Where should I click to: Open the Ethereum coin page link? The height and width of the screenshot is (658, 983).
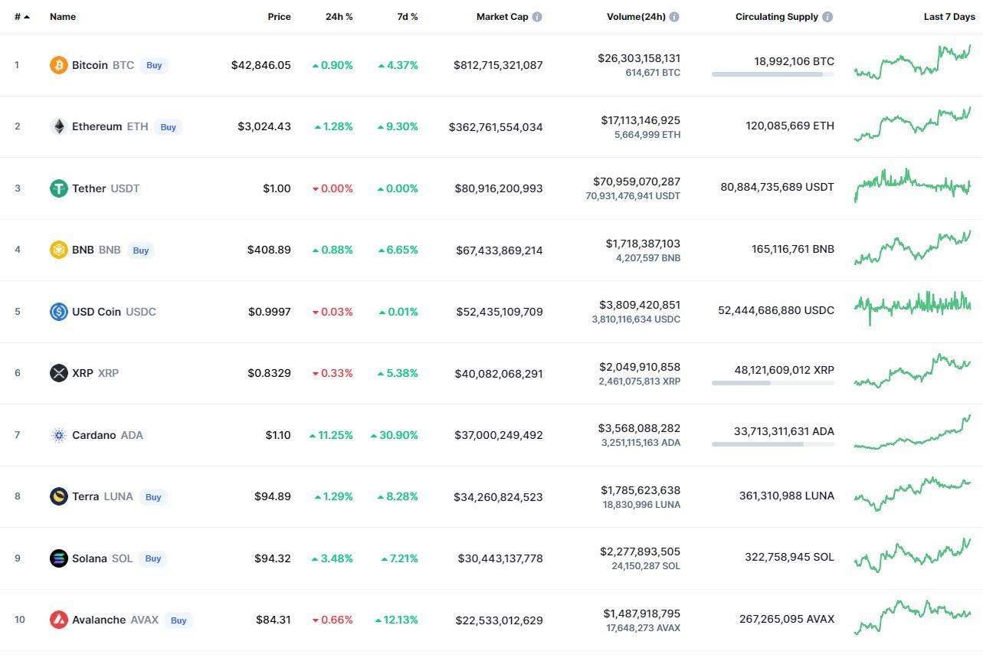tap(110, 126)
